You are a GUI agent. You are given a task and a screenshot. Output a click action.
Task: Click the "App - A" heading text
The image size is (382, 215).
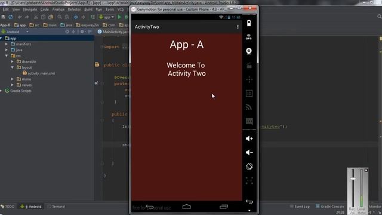point(187,45)
